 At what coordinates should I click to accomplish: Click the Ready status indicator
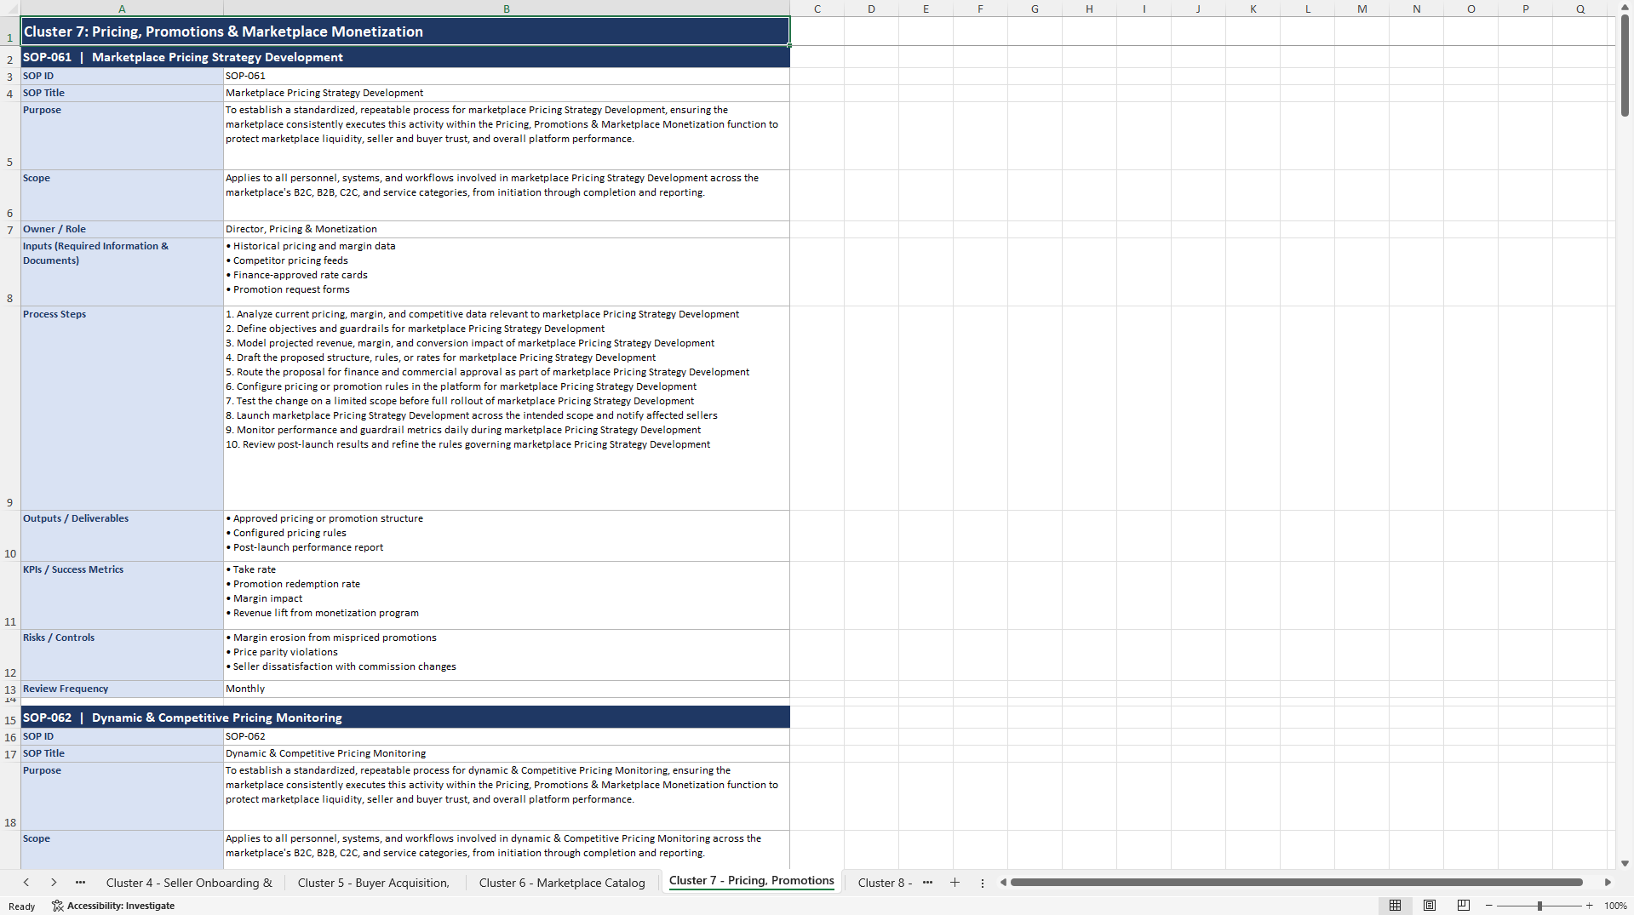[x=22, y=906]
